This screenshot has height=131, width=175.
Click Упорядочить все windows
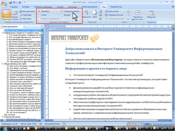coord(114,15)
